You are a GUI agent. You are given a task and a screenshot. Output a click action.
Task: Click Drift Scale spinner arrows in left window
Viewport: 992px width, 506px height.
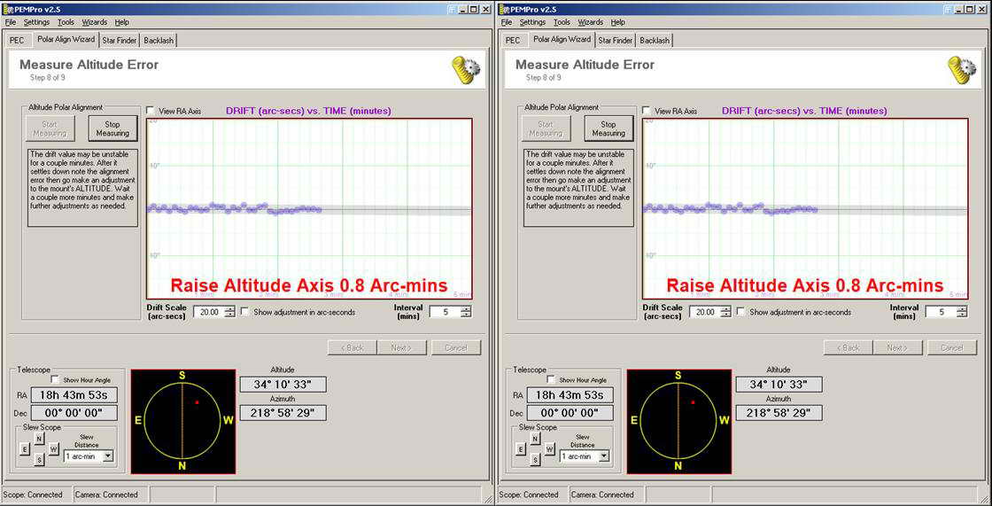coord(230,312)
